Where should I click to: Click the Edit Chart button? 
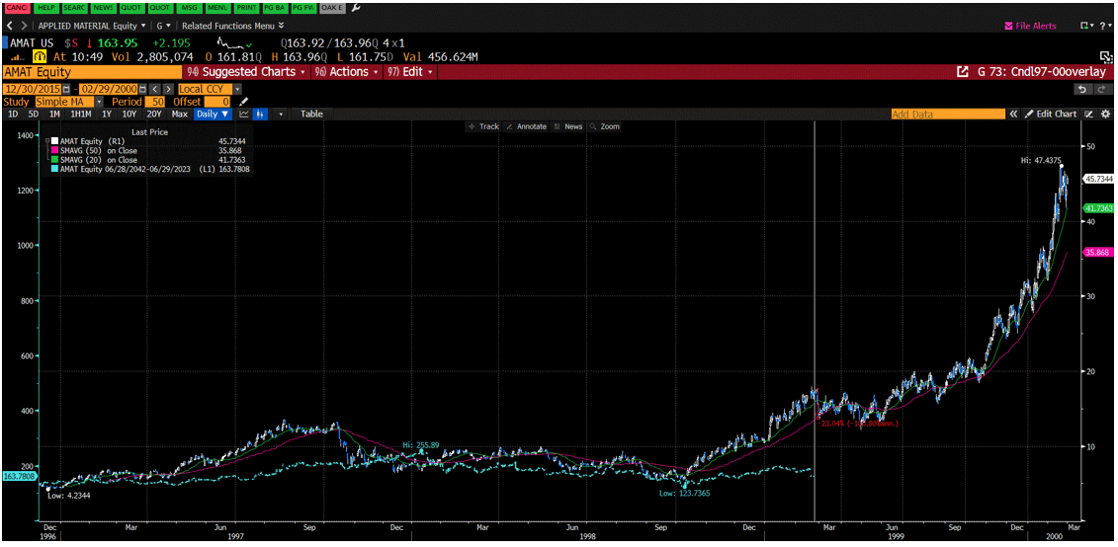pyautogui.click(x=1050, y=114)
